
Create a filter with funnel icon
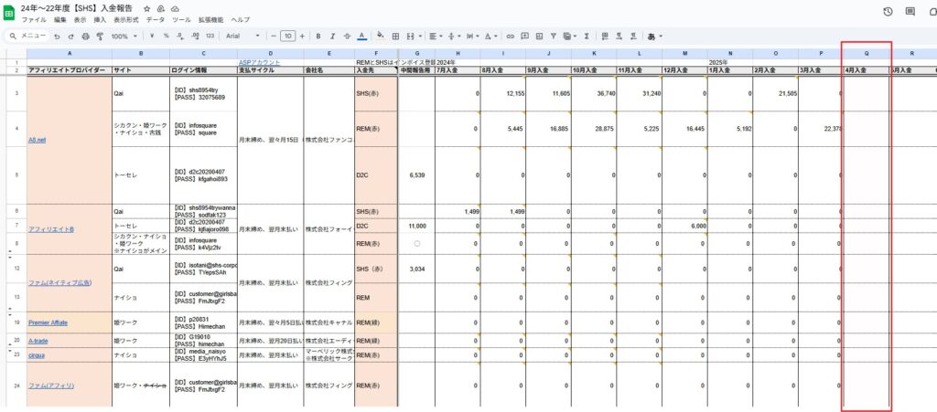coord(554,37)
